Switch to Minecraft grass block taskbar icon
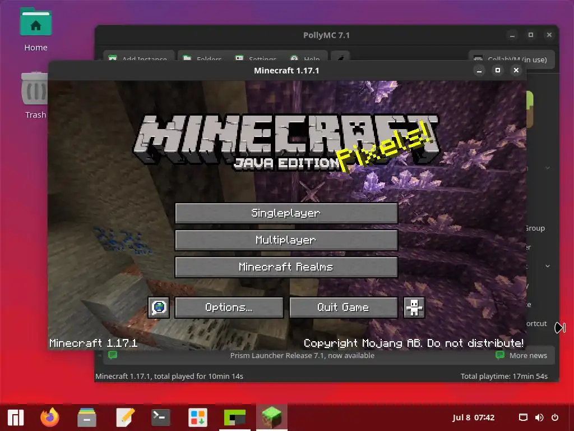 point(272,418)
